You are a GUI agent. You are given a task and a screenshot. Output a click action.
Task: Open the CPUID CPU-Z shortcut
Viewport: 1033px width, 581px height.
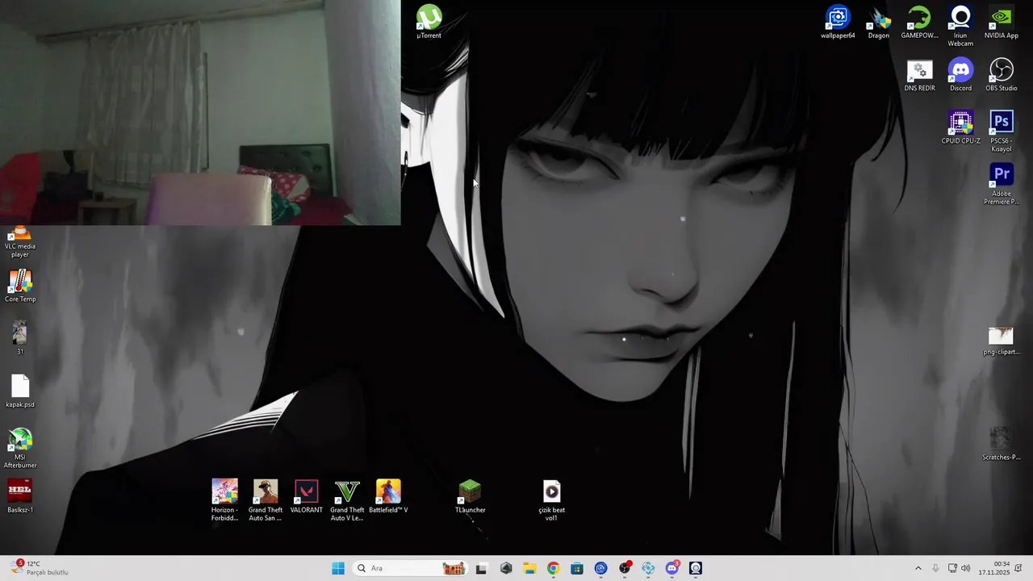(x=960, y=127)
